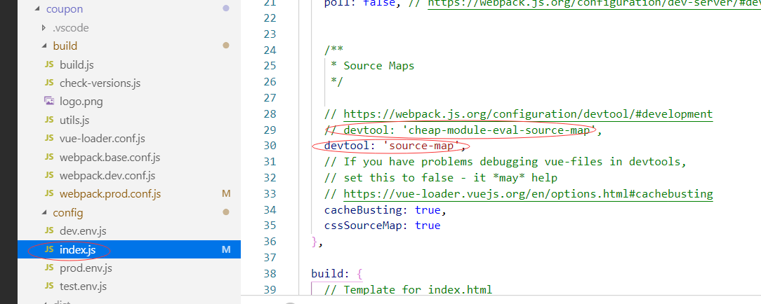This screenshot has width=761, height=304.
Task: Click modified dot on config folder
Action: click(225, 212)
